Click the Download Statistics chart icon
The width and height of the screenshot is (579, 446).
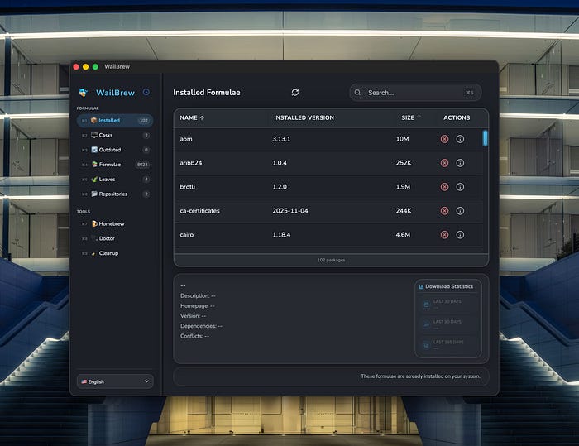pos(421,286)
